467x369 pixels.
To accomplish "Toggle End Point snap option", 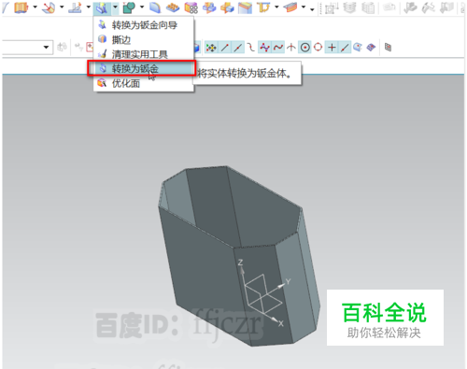I will (x=225, y=48).
